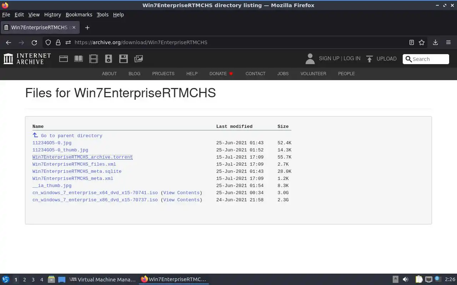Viewport: 457px width, 285px height.
Task: Click the UPLOAD link
Action: coord(387,59)
